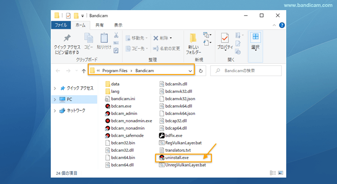Viewport: 337px width, 184px height.
Task: Select uninstall.exe in the file list
Action: click(174, 158)
